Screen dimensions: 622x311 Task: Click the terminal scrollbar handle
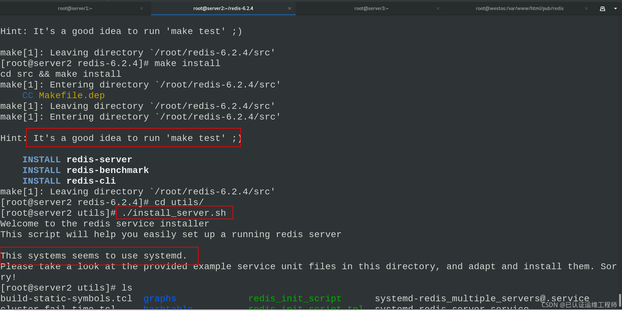[620, 300]
